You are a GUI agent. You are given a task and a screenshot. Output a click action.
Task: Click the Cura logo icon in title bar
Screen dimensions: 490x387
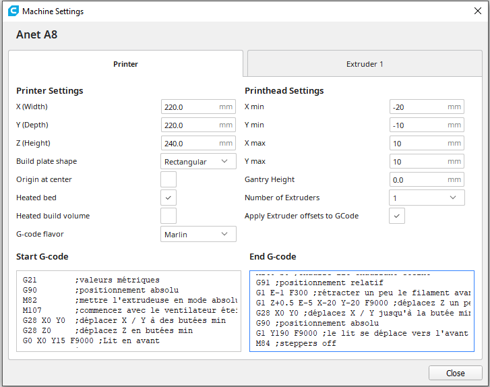[13, 11]
